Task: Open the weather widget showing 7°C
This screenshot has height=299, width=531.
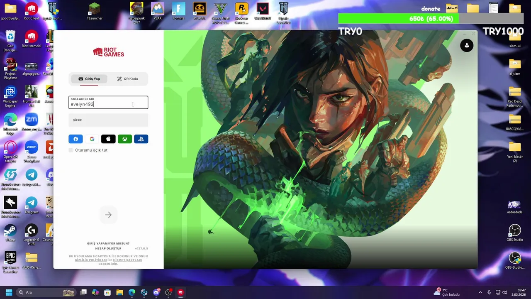Action: click(446, 292)
